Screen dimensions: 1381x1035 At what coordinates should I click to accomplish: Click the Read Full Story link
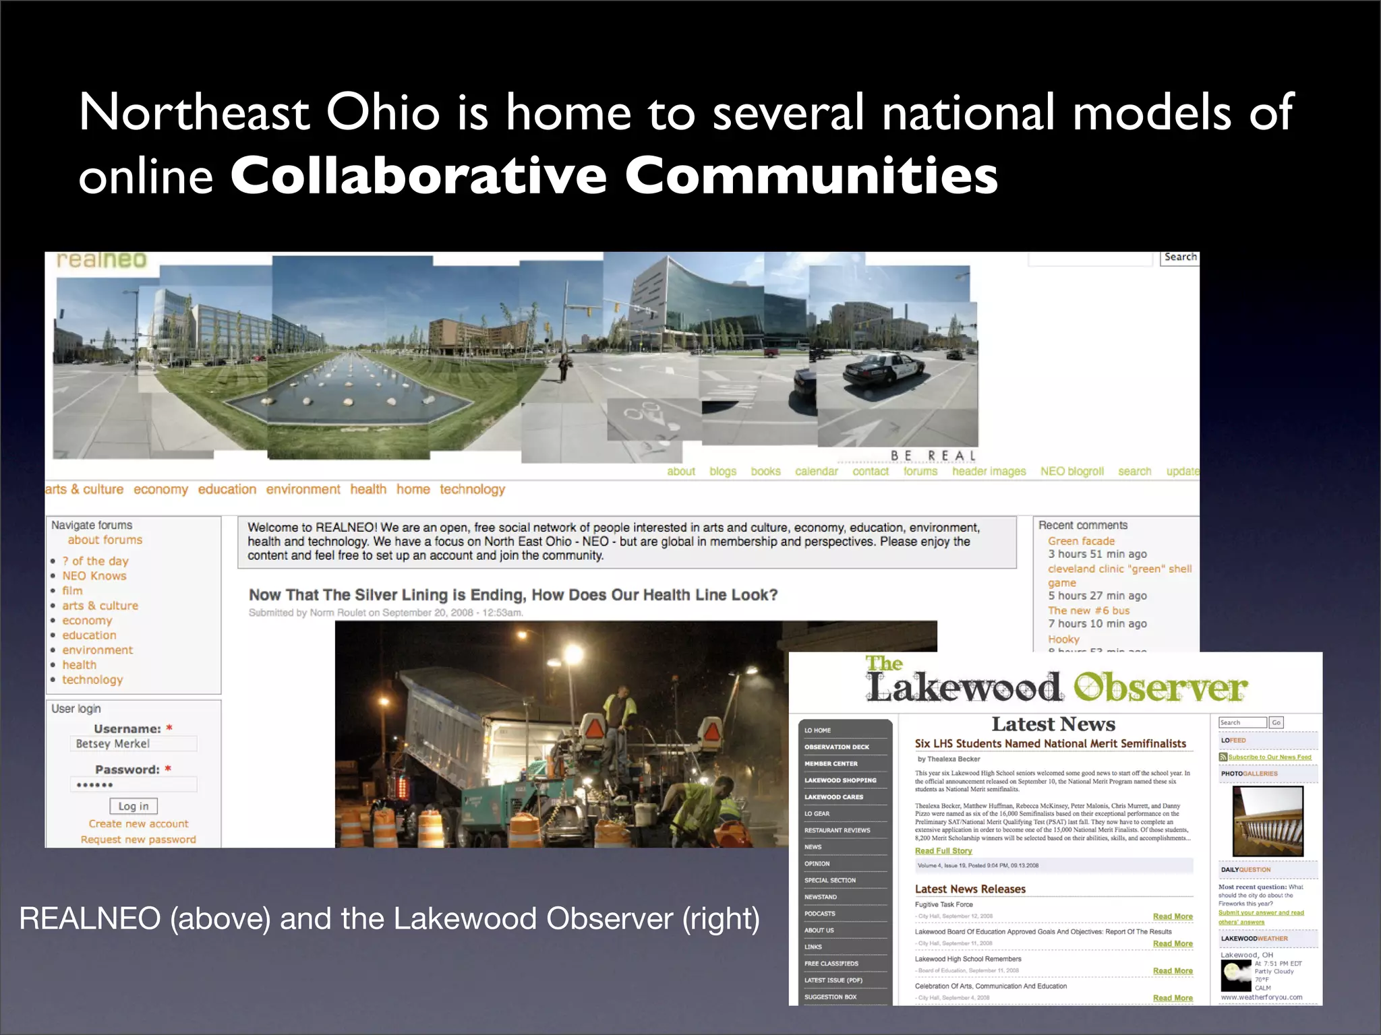pos(943,851)
